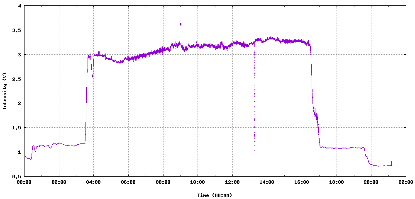The image size is (415, 199).
Task: Click the y-axis tick label '2.5'
Action: (x=17, y=79)
